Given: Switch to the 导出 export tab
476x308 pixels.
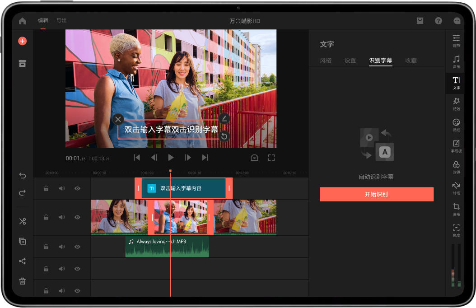Looking at the screenshot, I should (x=61, y=20).
